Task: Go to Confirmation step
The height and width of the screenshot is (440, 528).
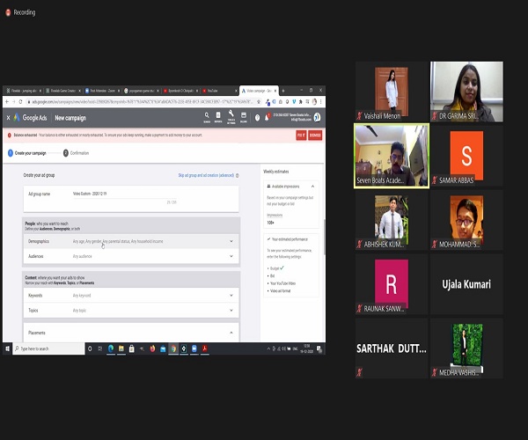Action: click(76, 153)
